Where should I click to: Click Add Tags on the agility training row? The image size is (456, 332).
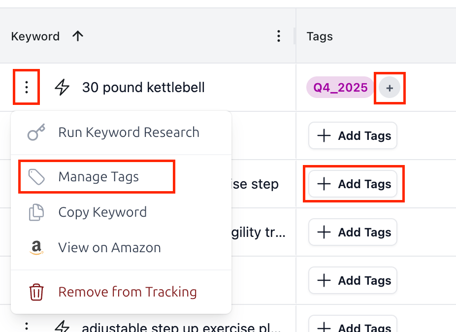(x=353, y=232)
